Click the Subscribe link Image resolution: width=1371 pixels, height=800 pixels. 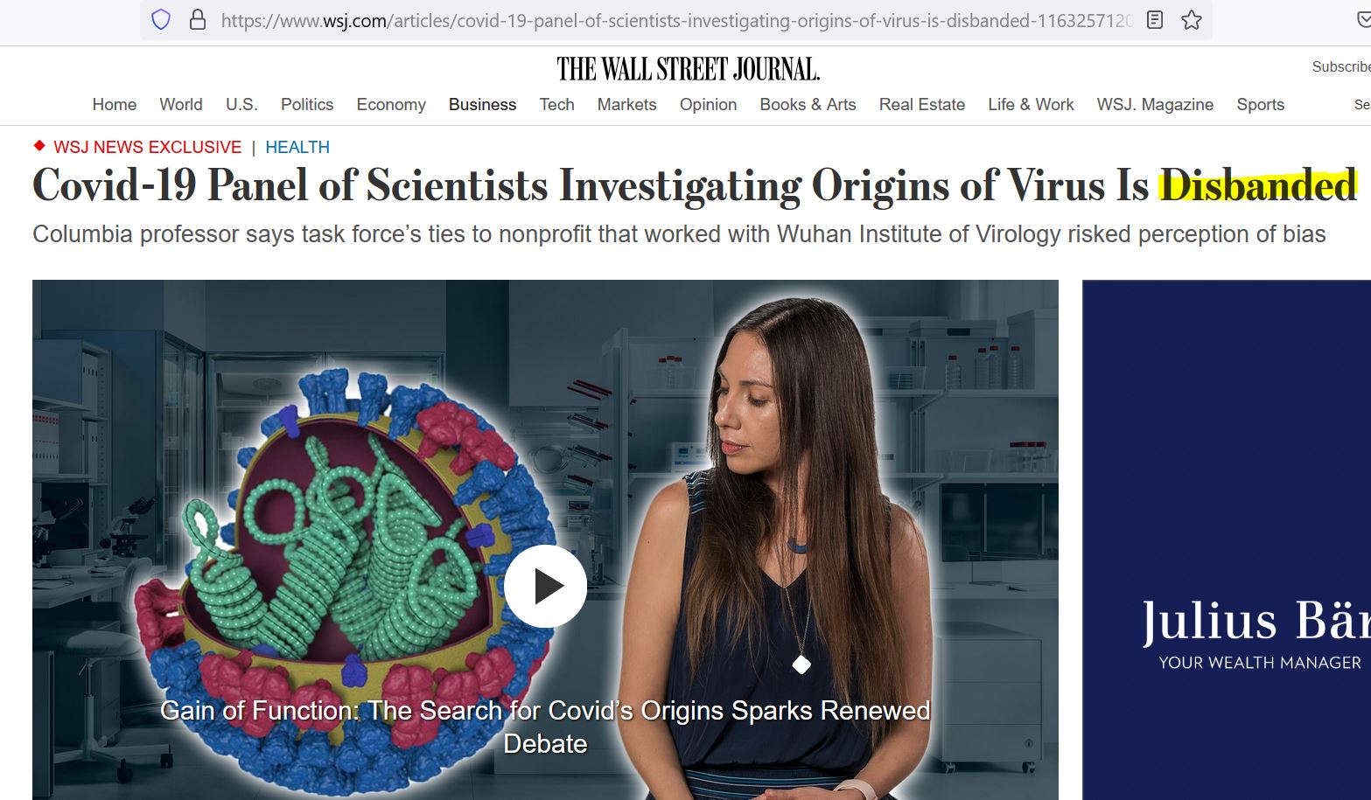coord(1341,66)
